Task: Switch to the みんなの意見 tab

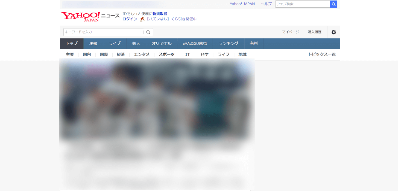Action: point(195,44)
